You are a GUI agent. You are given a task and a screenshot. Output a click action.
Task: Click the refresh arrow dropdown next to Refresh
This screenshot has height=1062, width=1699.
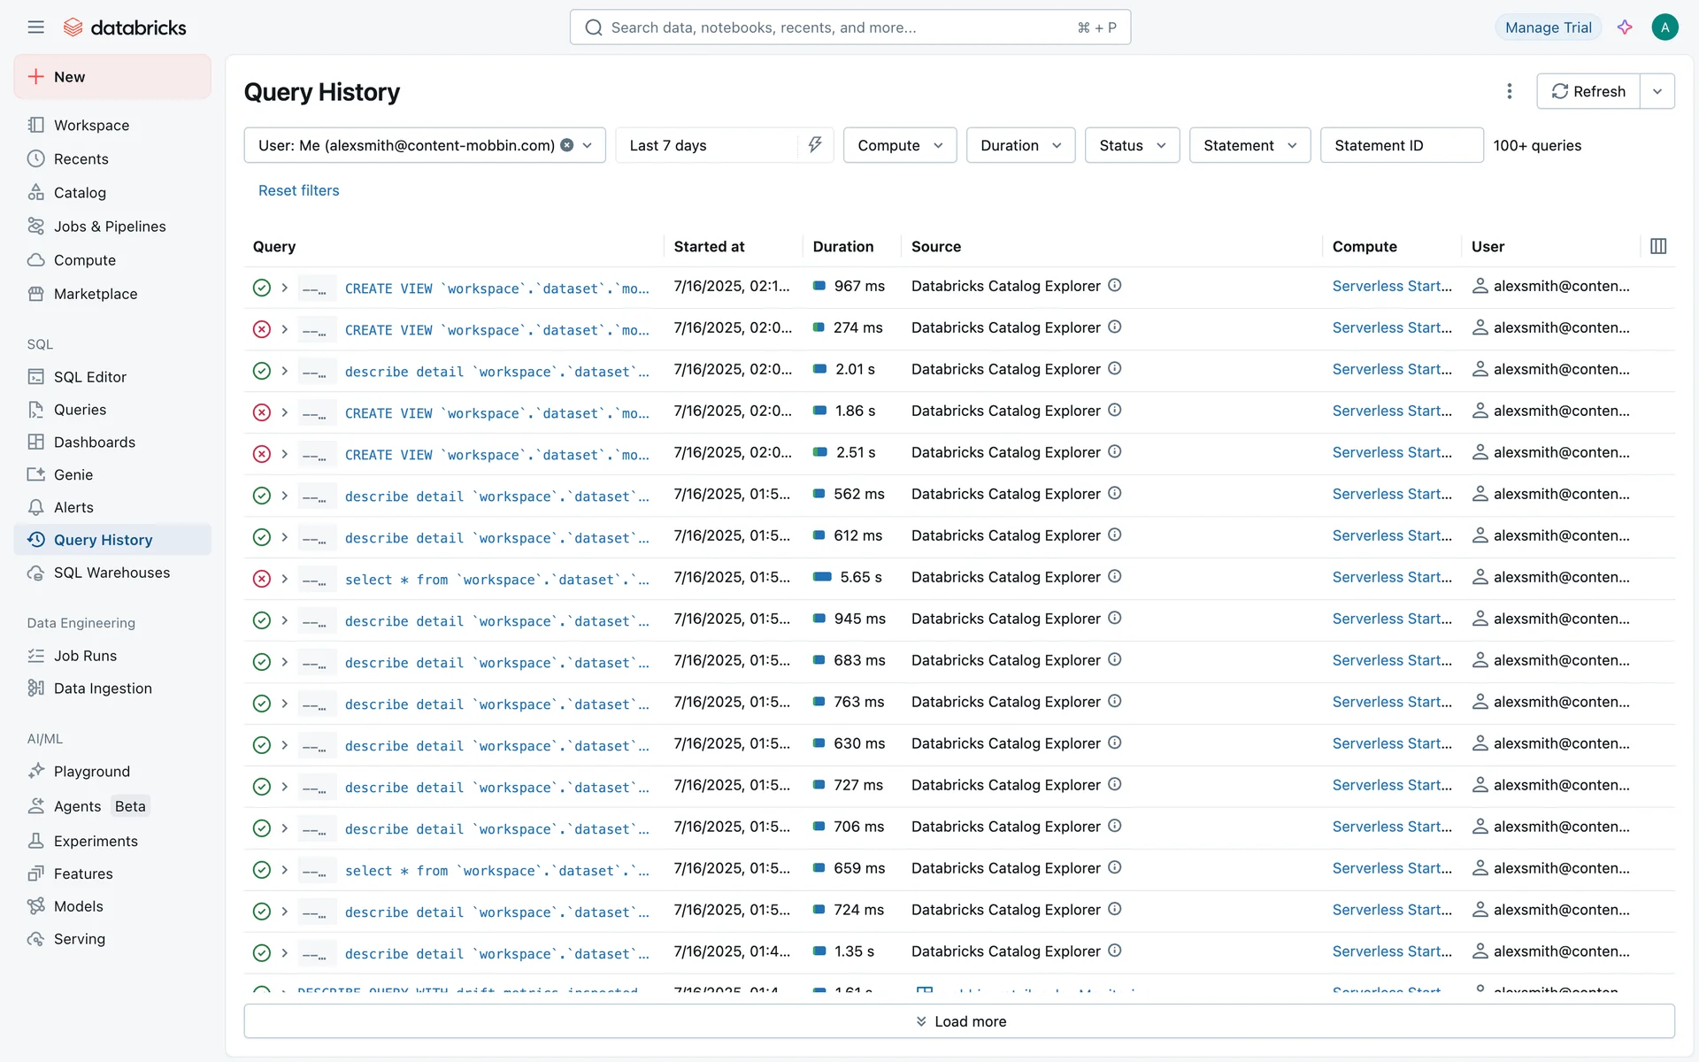1657,91
